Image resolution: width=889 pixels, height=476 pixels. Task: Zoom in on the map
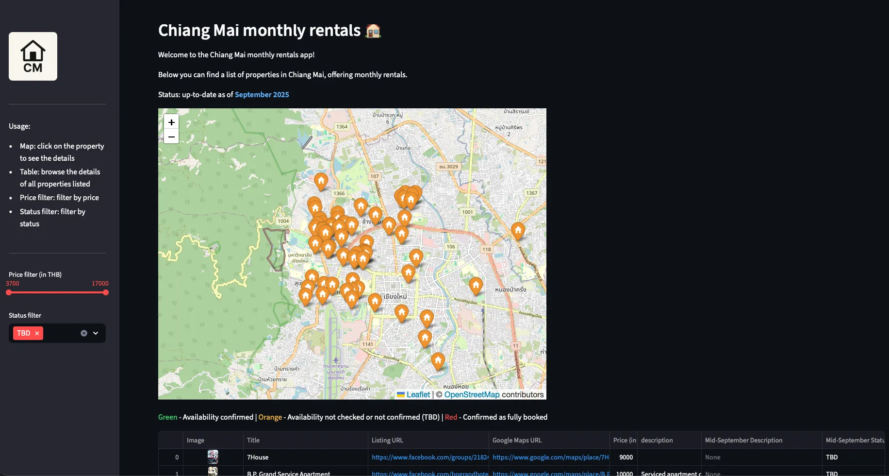[x=171, y=122]
